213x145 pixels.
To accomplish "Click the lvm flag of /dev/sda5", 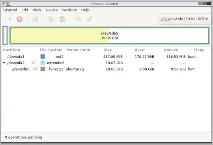I will [x=191, y=69].
